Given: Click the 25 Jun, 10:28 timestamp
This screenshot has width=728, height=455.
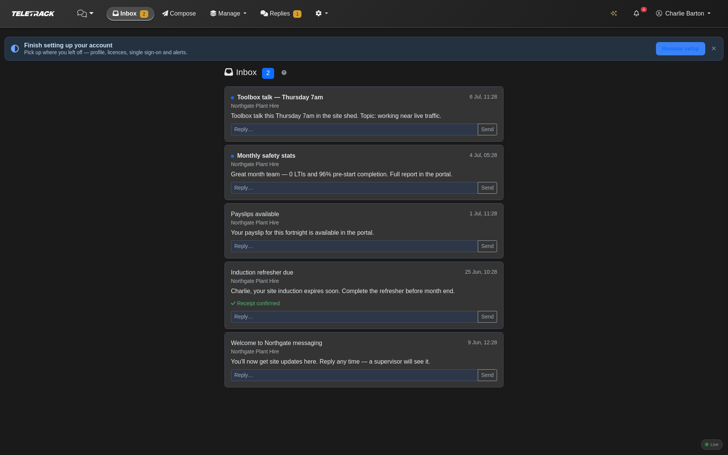Looking at the screenshot, I should point(481,272).
